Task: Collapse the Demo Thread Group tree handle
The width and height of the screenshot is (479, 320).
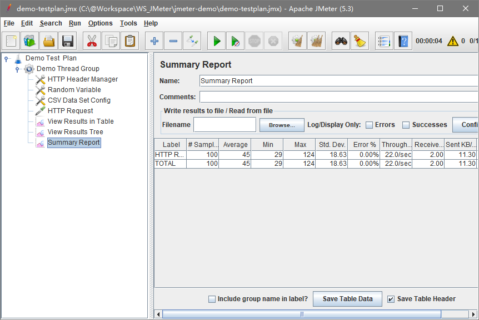Action: tap(17, 69)
